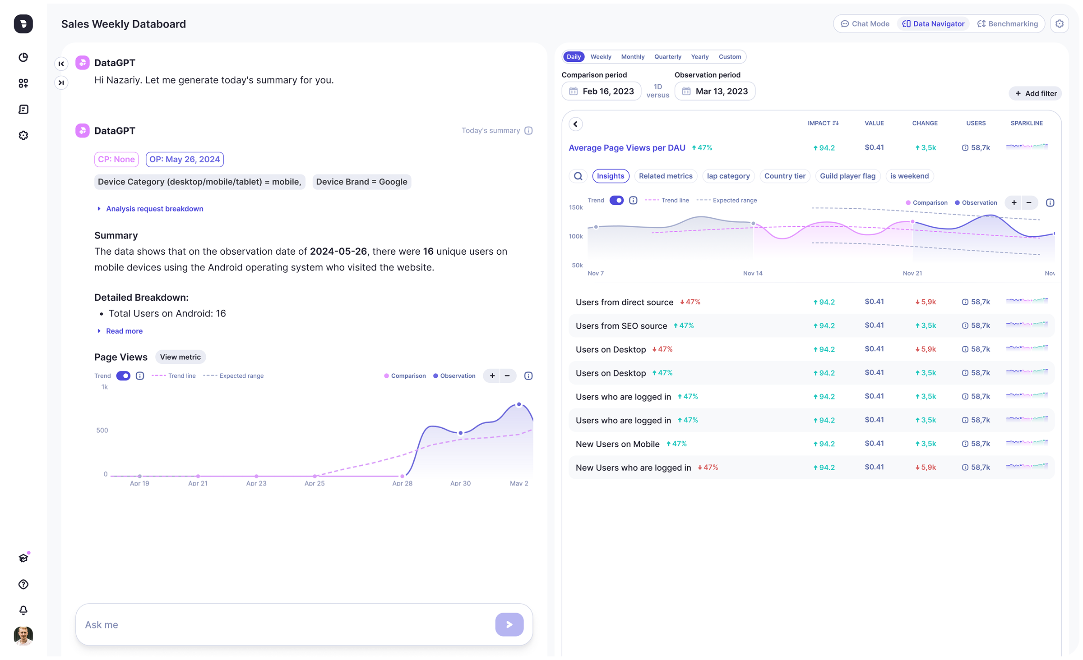Viewport: 1083px width, 660px height.
Task: Click info icon beside Today's summary
Action: click(528, 131)
